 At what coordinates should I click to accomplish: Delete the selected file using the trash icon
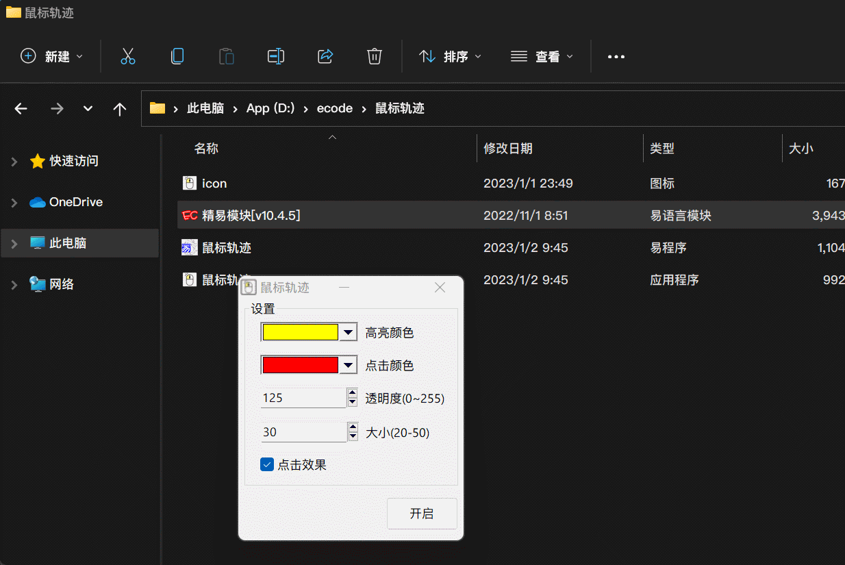pyautogui.click(x=374, y=56)
